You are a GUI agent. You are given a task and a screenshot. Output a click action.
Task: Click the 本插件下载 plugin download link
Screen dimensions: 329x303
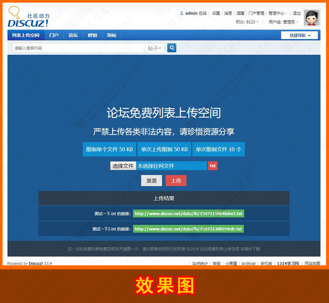(250, 249)
